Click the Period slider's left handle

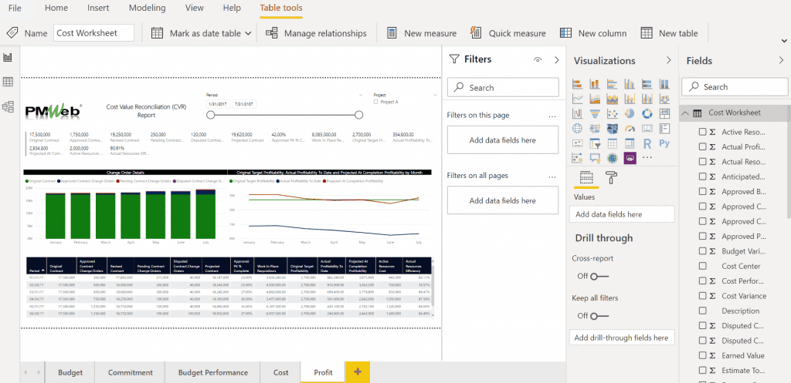211,116
